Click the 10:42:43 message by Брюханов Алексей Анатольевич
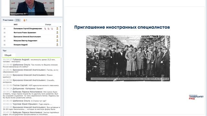 tap(31, 108)
